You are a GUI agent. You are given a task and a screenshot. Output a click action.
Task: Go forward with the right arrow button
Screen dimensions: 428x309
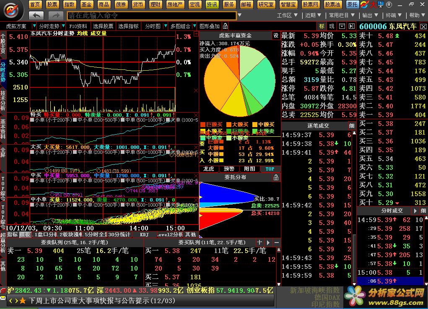[56, 15]
